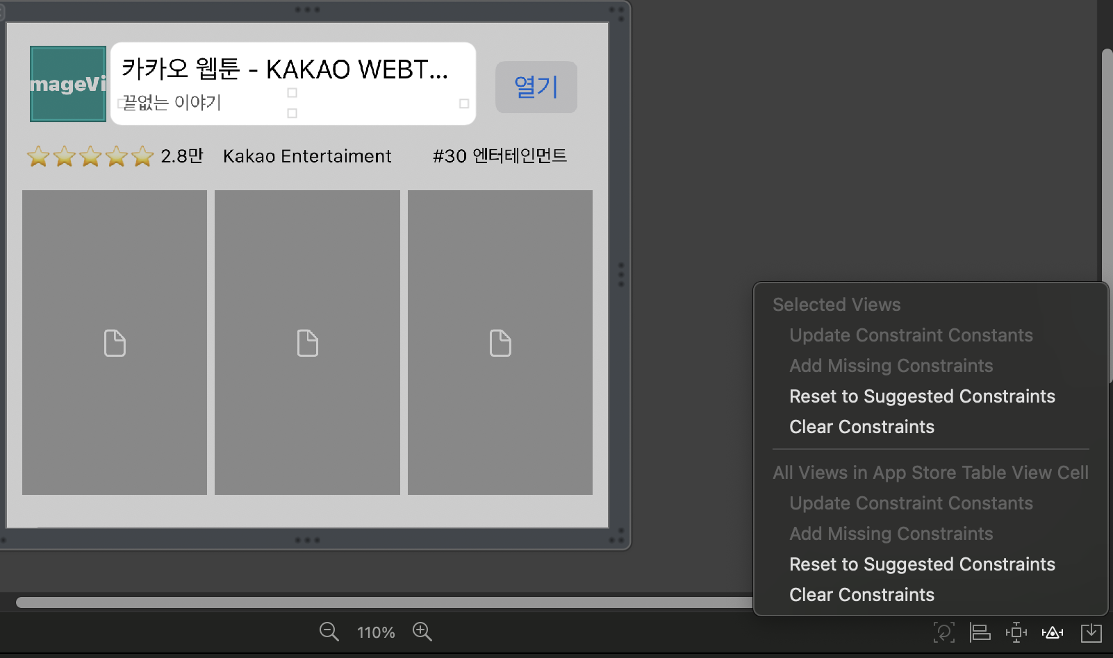Click the vertical scrollbar on the right edge
The image size is (1113, 658).
pos(1107,215)
